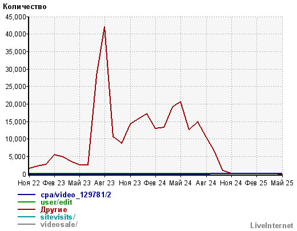Click the Другие legend label
This screenshot has width=297, height=231.
(54, 210)
